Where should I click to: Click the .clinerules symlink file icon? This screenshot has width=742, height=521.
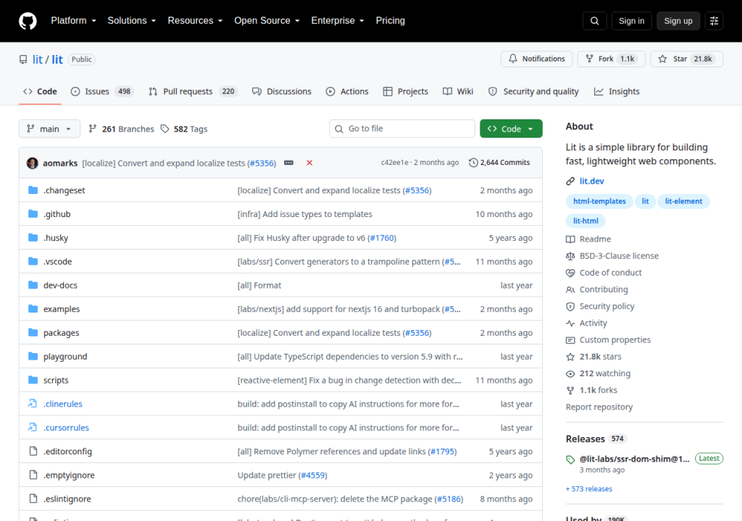(x=33, y=403)
